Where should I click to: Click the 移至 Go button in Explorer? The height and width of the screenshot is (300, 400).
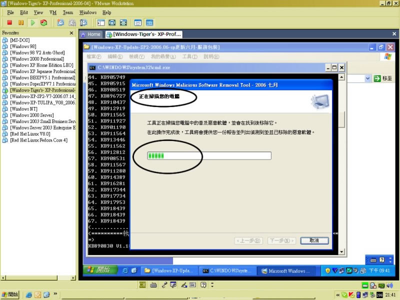(382, 78)
